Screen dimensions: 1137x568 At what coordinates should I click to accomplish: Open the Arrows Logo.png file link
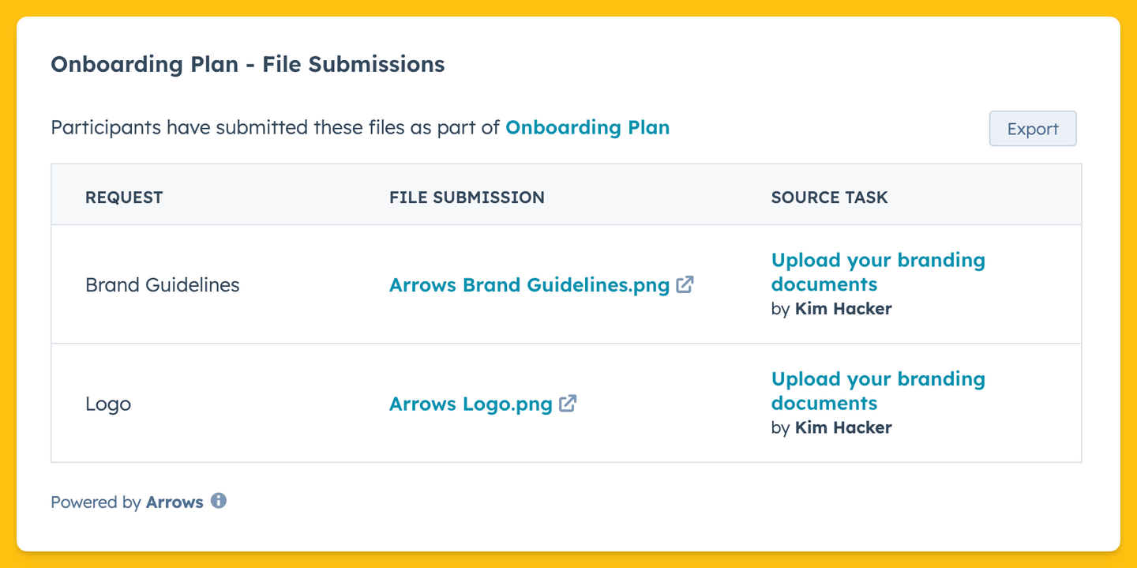(471, 404)
